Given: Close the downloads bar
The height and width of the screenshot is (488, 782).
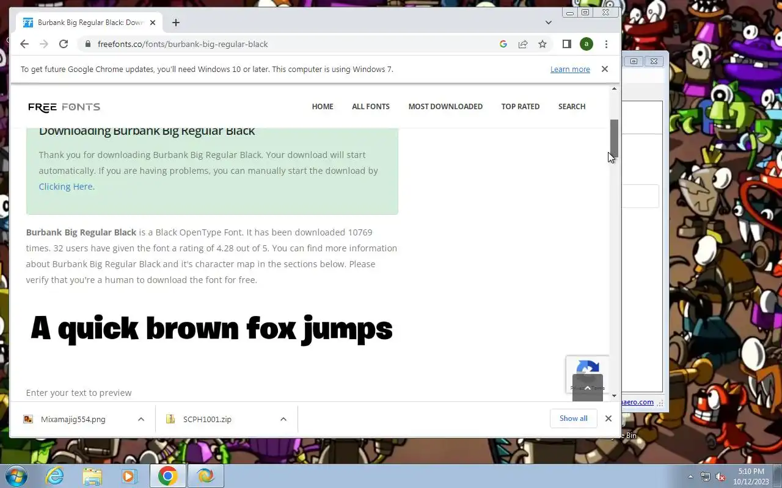Looking at the screenshot, I should (608, 418).
